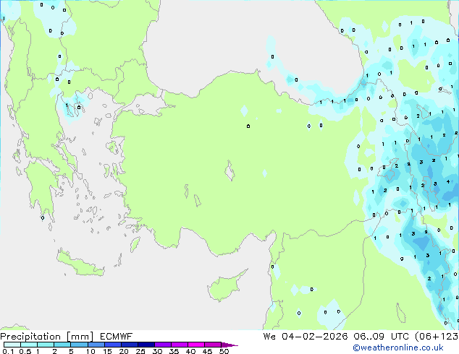Click the 0.1–0.5 mm legend swatch
Screen dimensions: 459x354
[12, 345]
